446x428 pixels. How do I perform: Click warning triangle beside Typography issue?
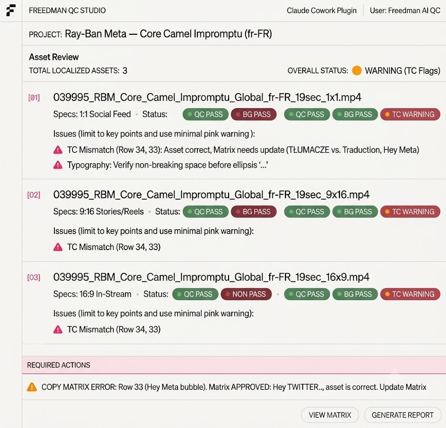pyautogui.click(x=58, y=165)
